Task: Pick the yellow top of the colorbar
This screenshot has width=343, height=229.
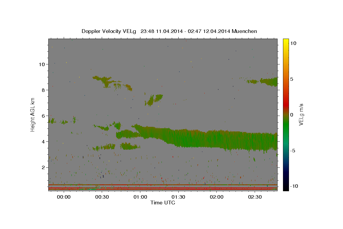Action: pyautogui.click(x=286, y=42)
